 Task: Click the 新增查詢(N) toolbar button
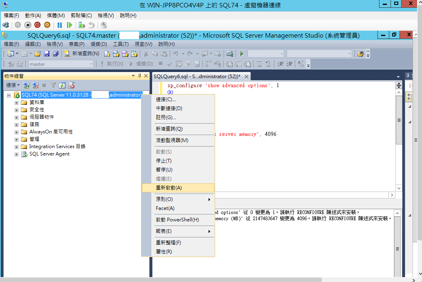click(81, 54)
